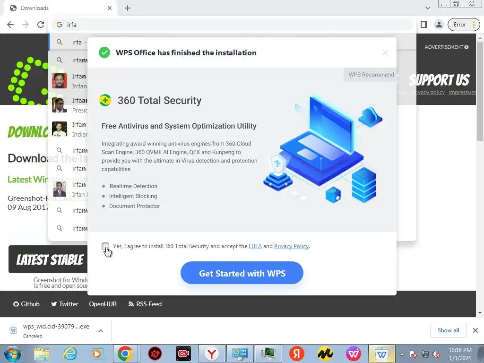Viewport: 484px width, 363px height.
Task: Switch to the WPS installer taskbar icon
Action: tap(382, 354)
